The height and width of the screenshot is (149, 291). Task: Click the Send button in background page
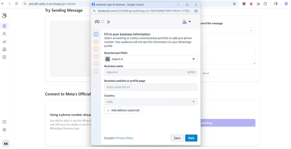[x=228, y=73]
